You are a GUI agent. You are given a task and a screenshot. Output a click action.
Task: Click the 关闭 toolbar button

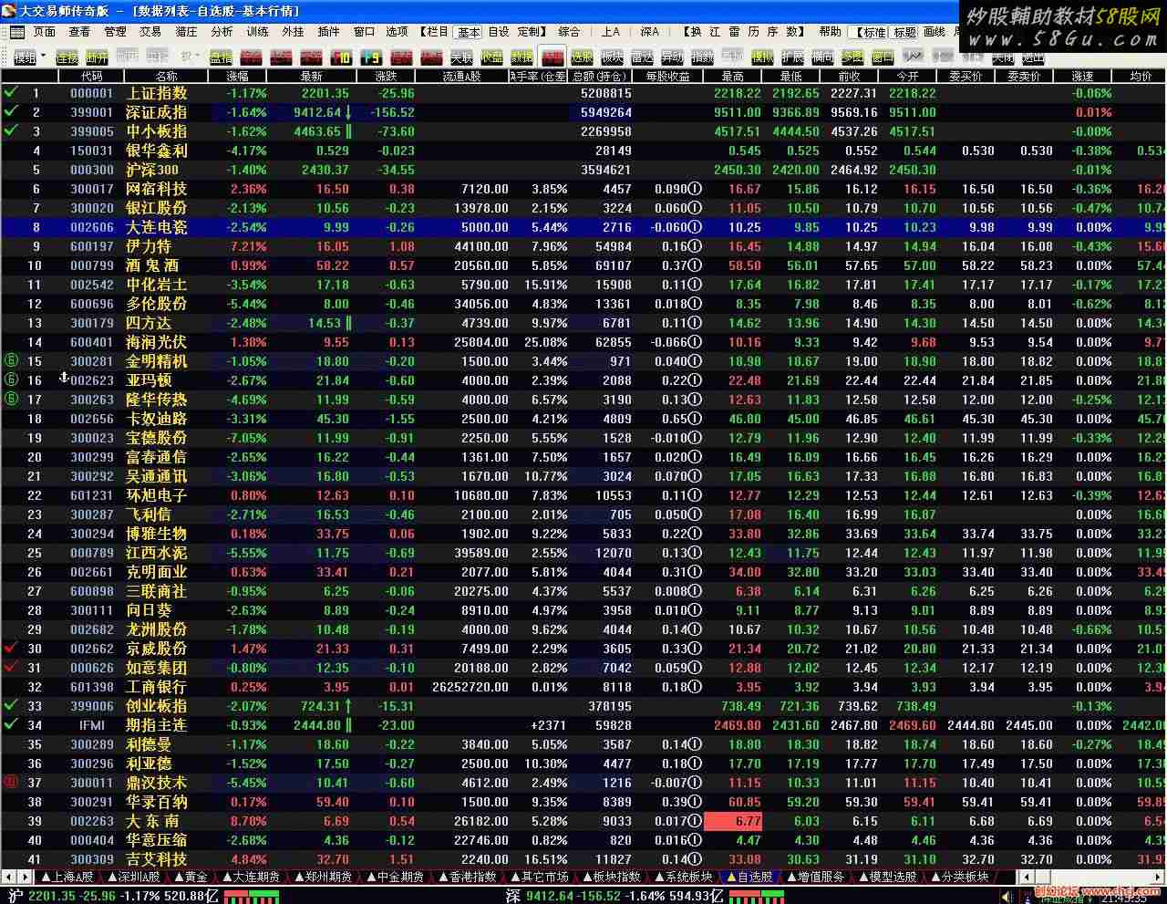[x=1003, y=57]
